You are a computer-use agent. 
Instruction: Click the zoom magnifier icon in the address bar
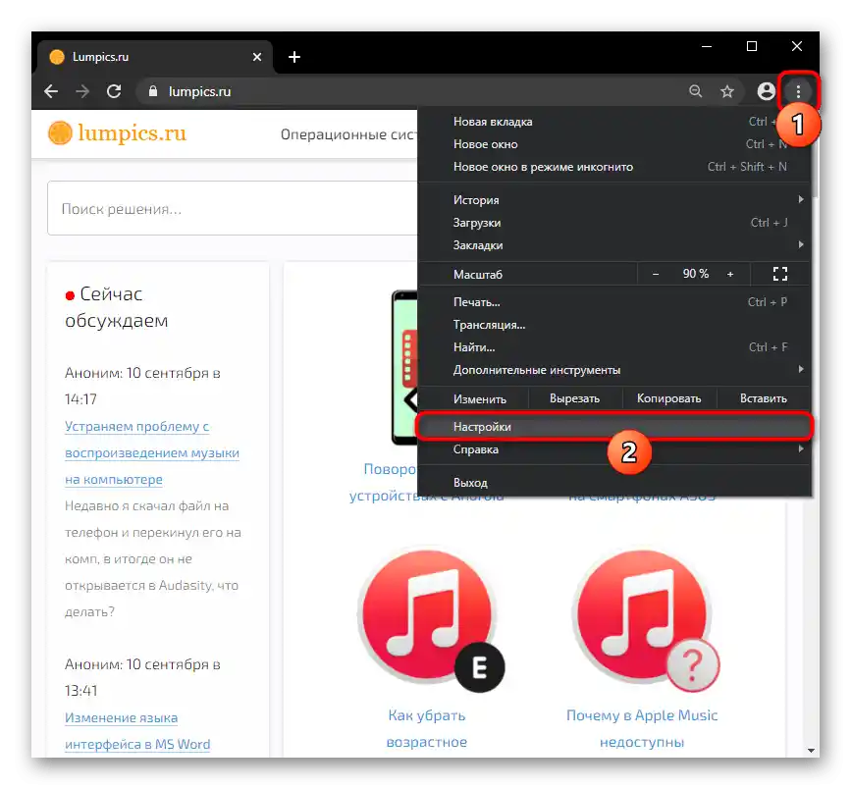[x=695, y=91]
